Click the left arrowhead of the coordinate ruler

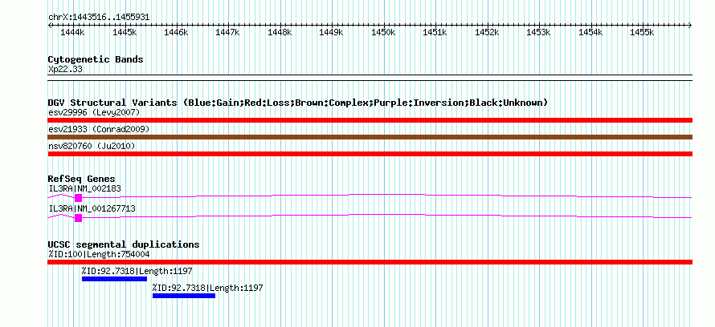(x=50, y=26)
